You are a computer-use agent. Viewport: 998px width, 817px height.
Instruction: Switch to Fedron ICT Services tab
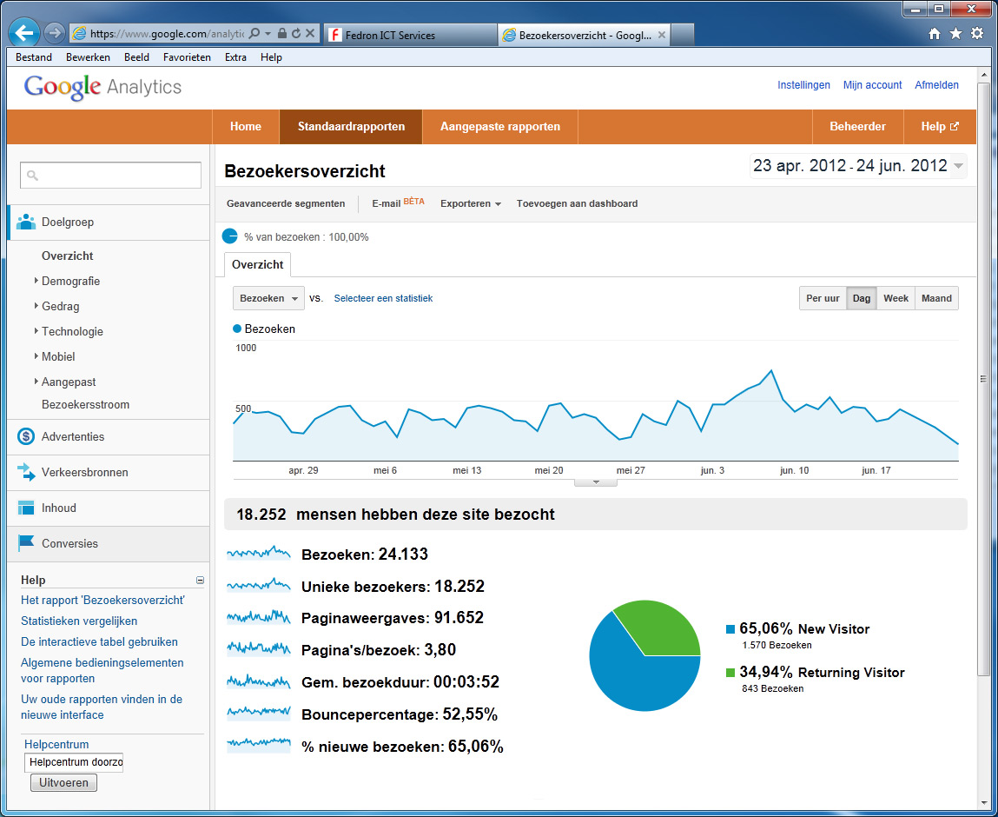tap(410, 35)
